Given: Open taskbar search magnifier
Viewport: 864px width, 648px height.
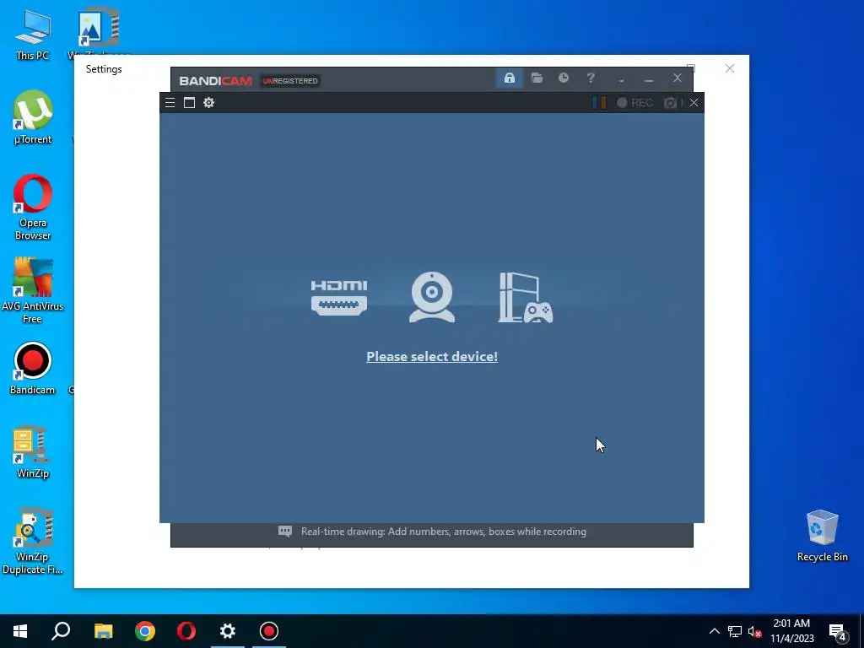Looking at the screenshot, I should click(x=61, y=631).
